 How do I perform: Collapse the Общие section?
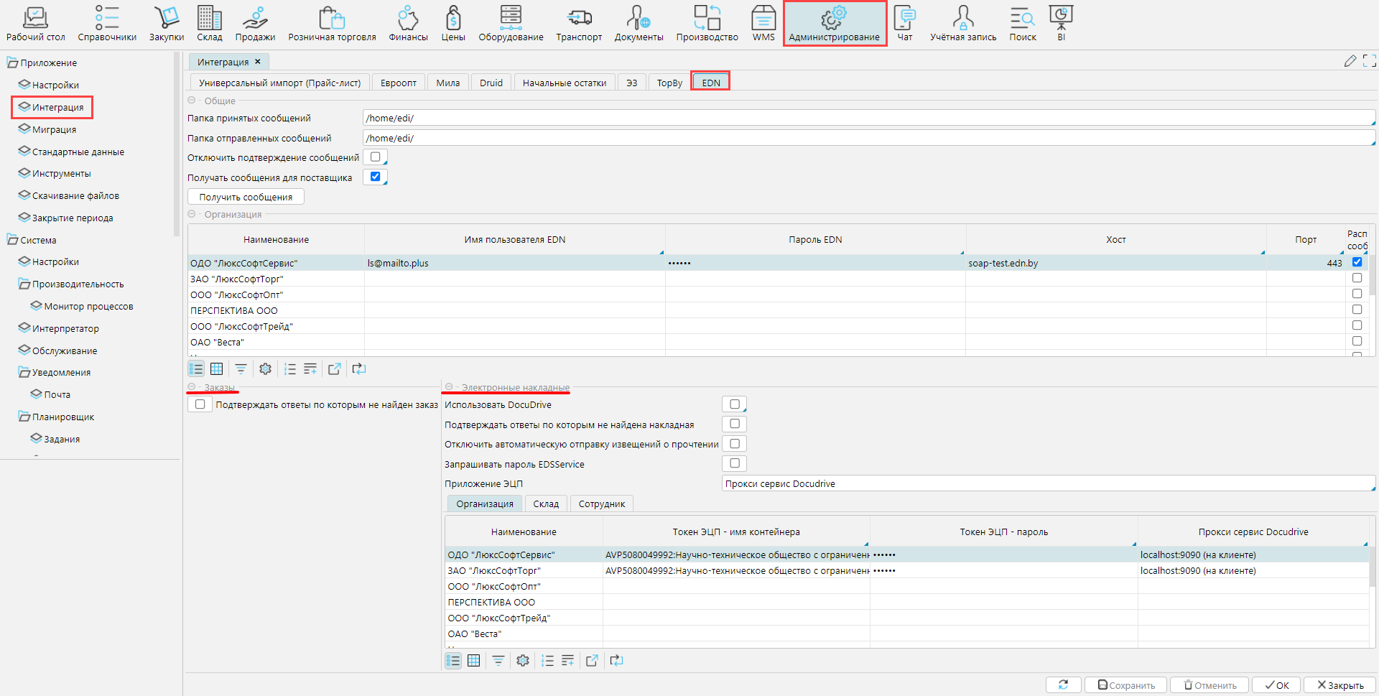[x=192, y=101]
